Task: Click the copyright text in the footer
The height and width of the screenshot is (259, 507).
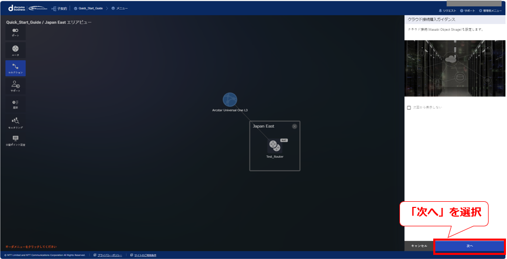Action: [45, 255]
